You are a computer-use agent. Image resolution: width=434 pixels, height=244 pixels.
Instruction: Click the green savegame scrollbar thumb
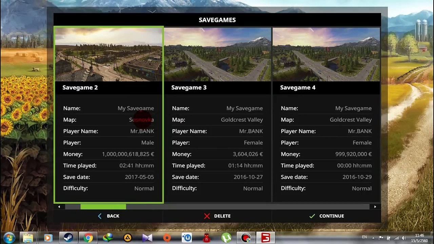coord(103,207)
